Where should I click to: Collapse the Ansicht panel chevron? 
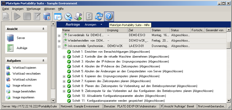click(43, 29)
